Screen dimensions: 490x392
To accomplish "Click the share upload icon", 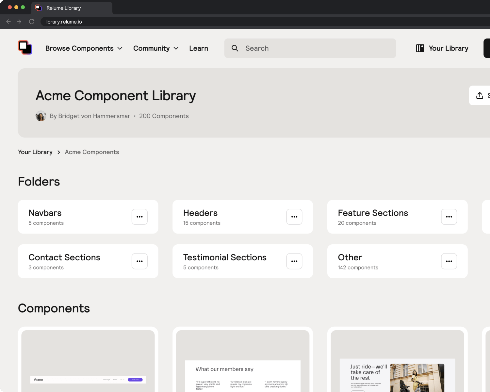I will pyautogui.click(x=480, y=95).
